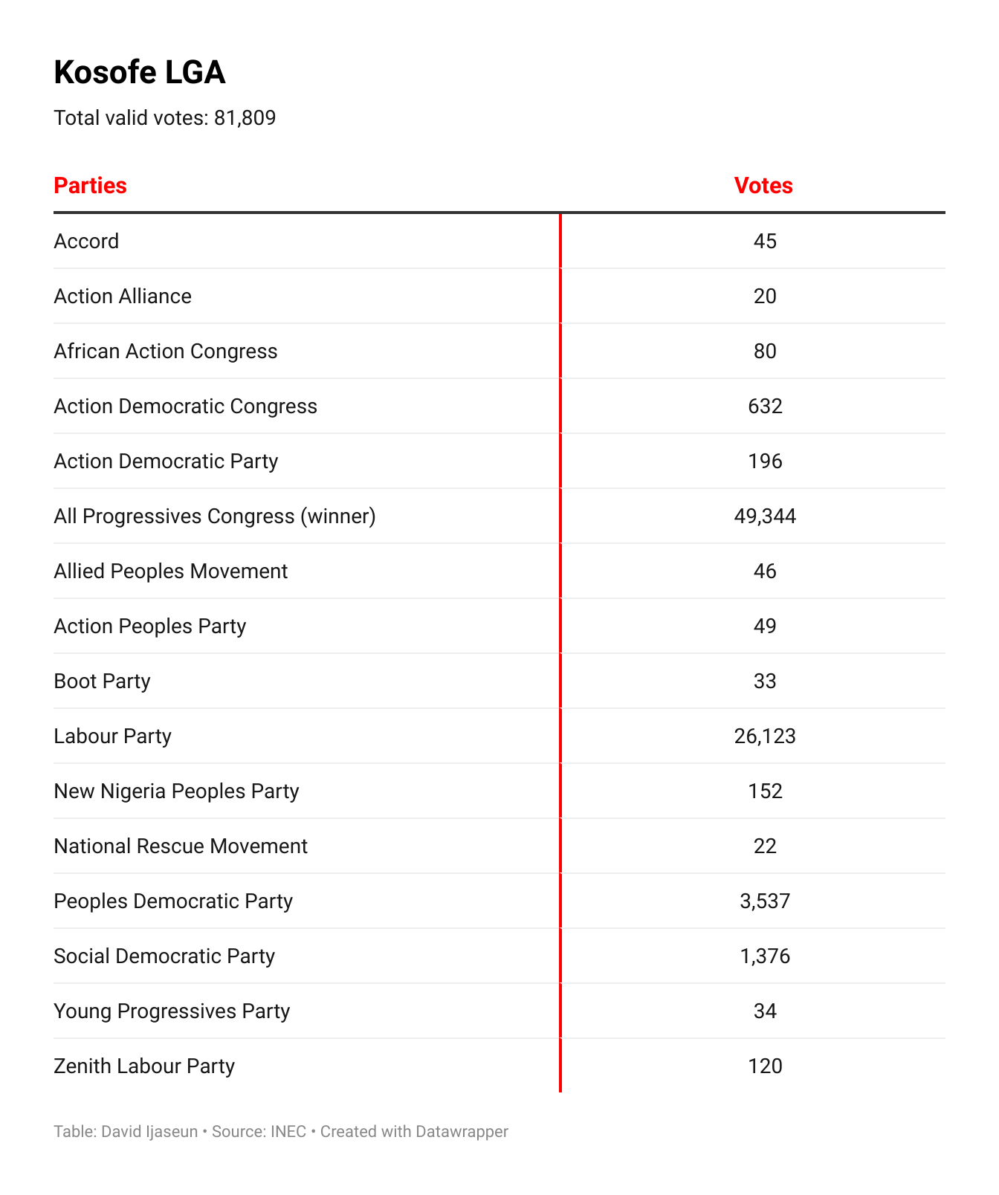The image size is (999, 1195).
Task: Select the Kosofe LGA title
Action: click(x=140, y=73)
